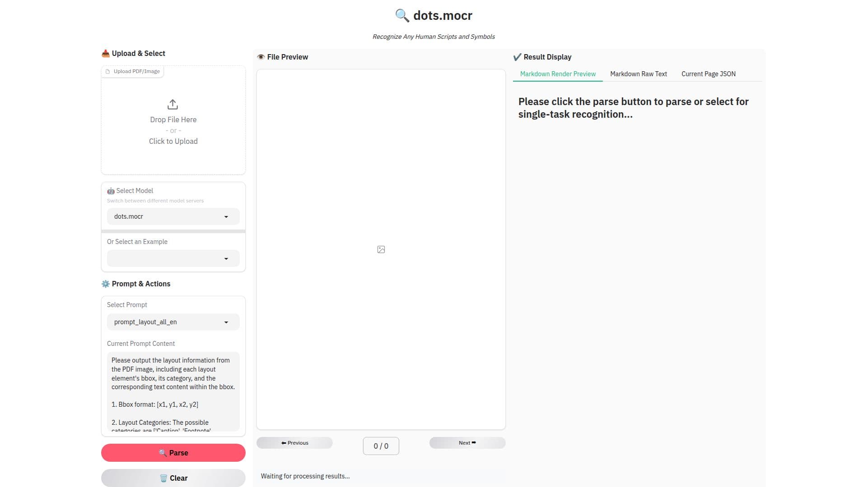Click the image placeholder icon in File Preview
The width and height of the screenshot is (867, 487).
pyautogui.click(x=381, y=249)
